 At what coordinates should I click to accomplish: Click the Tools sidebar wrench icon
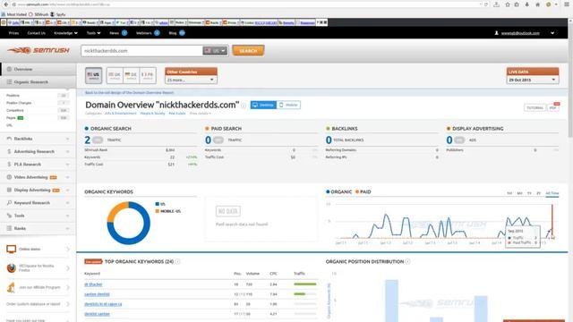point(9,216)
